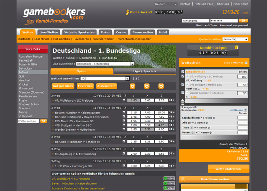Click the Wette platzieren button
The height and width of the screenshot is (191, 267).
coord(228,169)
